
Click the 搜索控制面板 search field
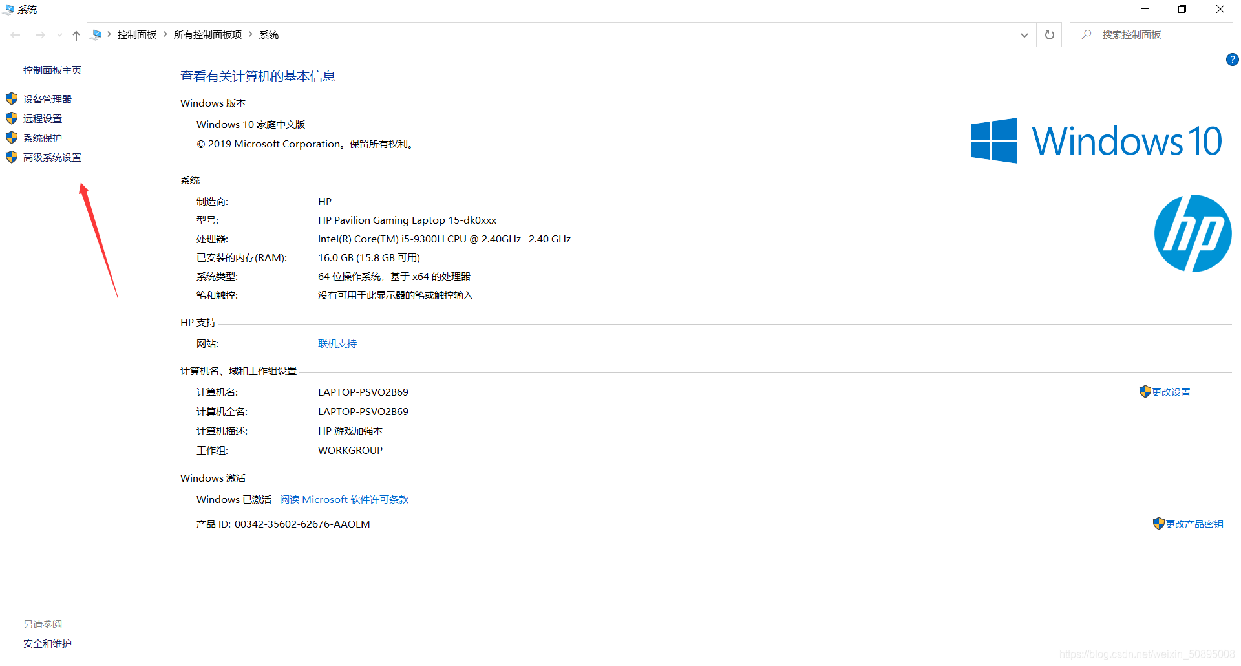tap(1151, 35)
